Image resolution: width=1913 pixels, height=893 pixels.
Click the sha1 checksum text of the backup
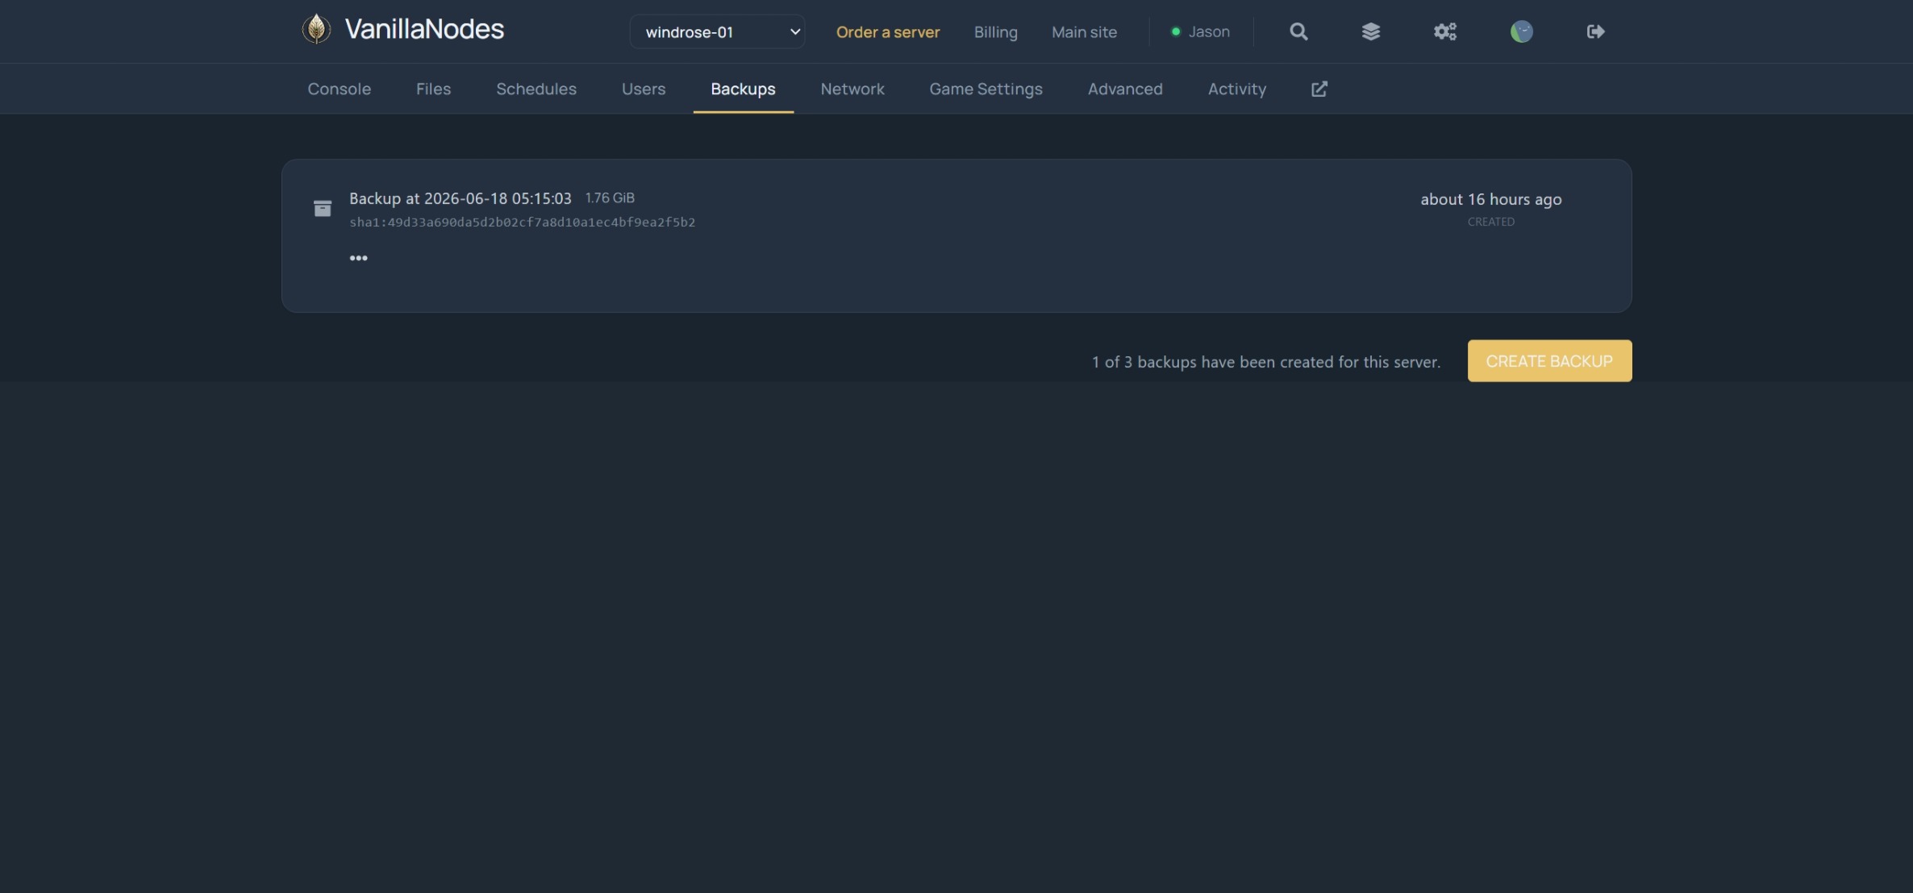(x=522, y=222)
